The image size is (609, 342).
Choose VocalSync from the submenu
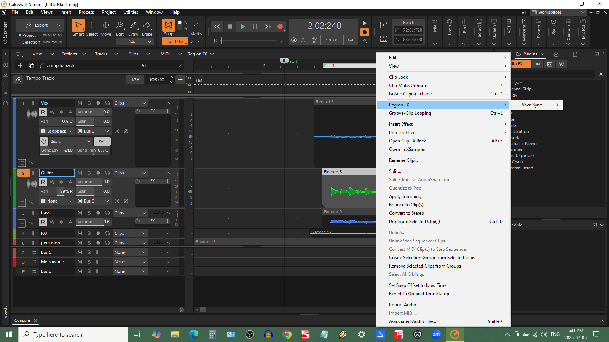click(536, 105)
